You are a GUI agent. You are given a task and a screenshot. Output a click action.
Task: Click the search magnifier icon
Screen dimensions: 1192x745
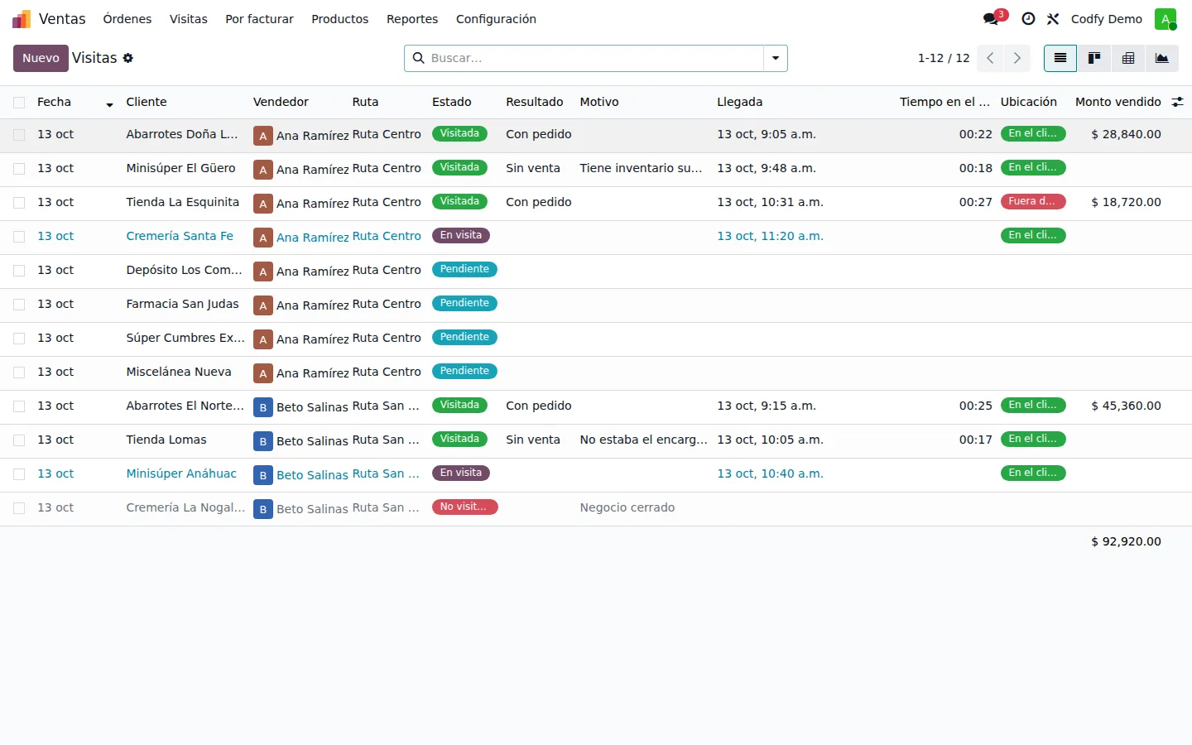click(x=418, y=58)
